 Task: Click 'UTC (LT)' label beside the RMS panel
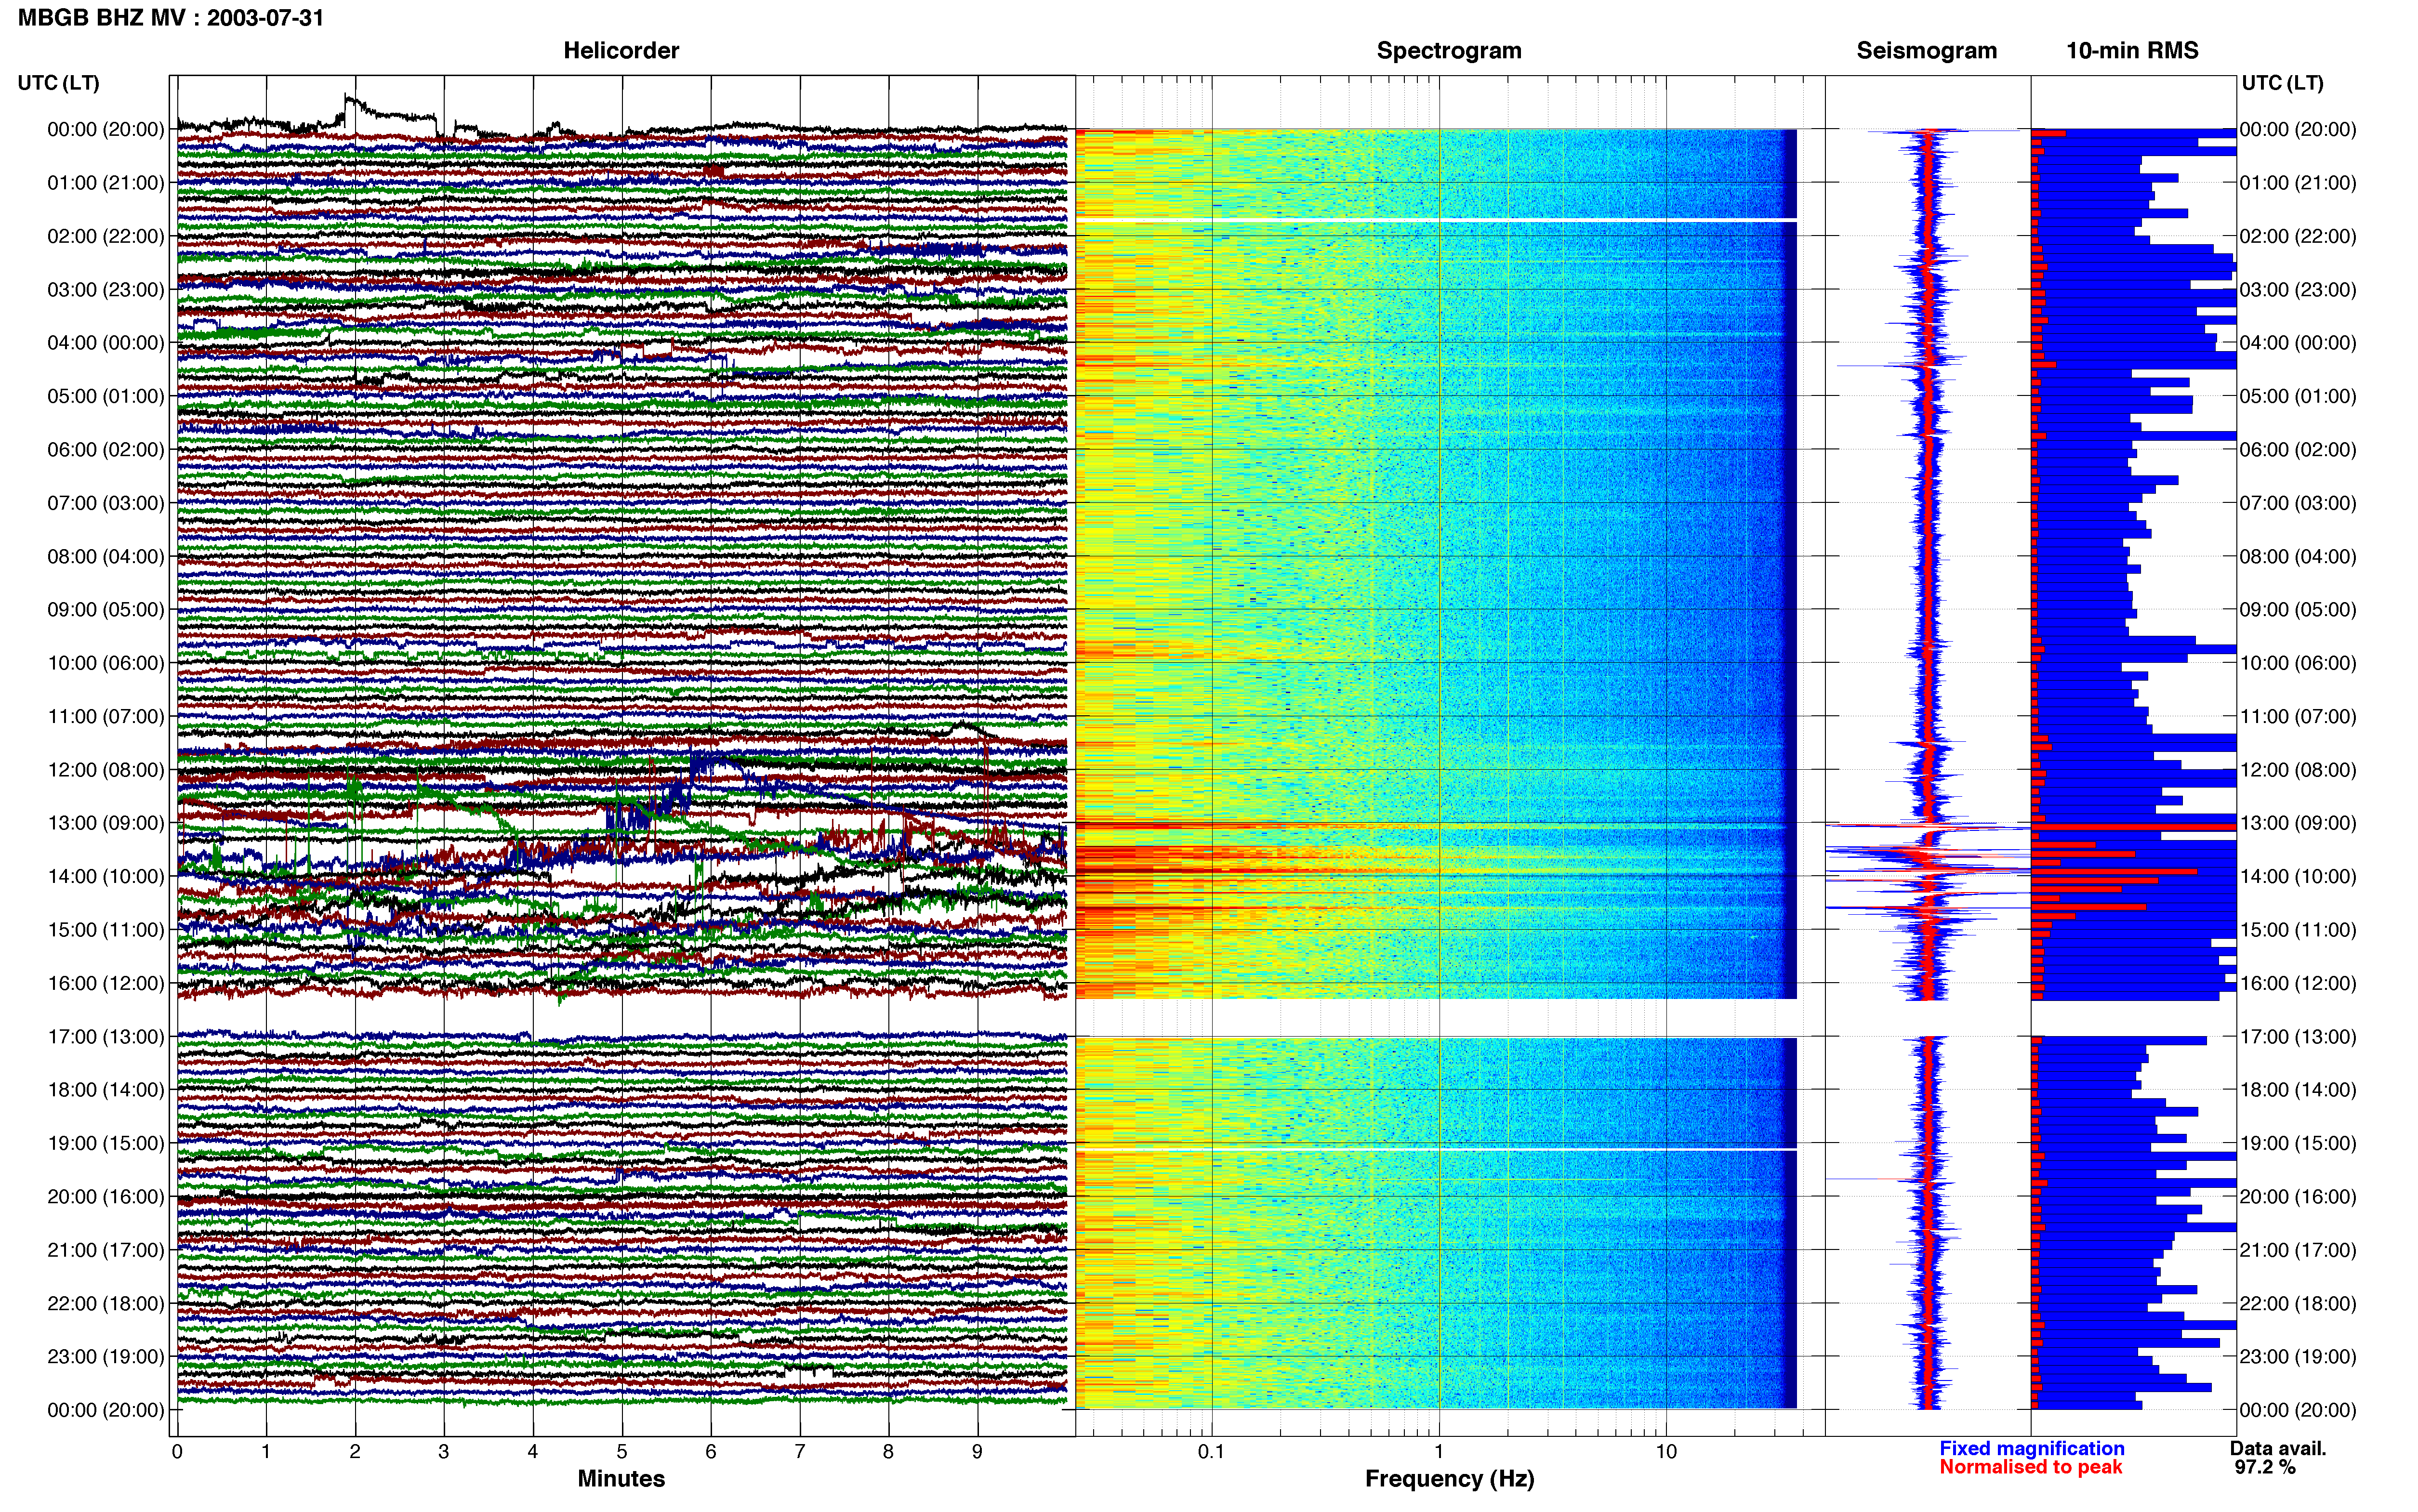2282,83
